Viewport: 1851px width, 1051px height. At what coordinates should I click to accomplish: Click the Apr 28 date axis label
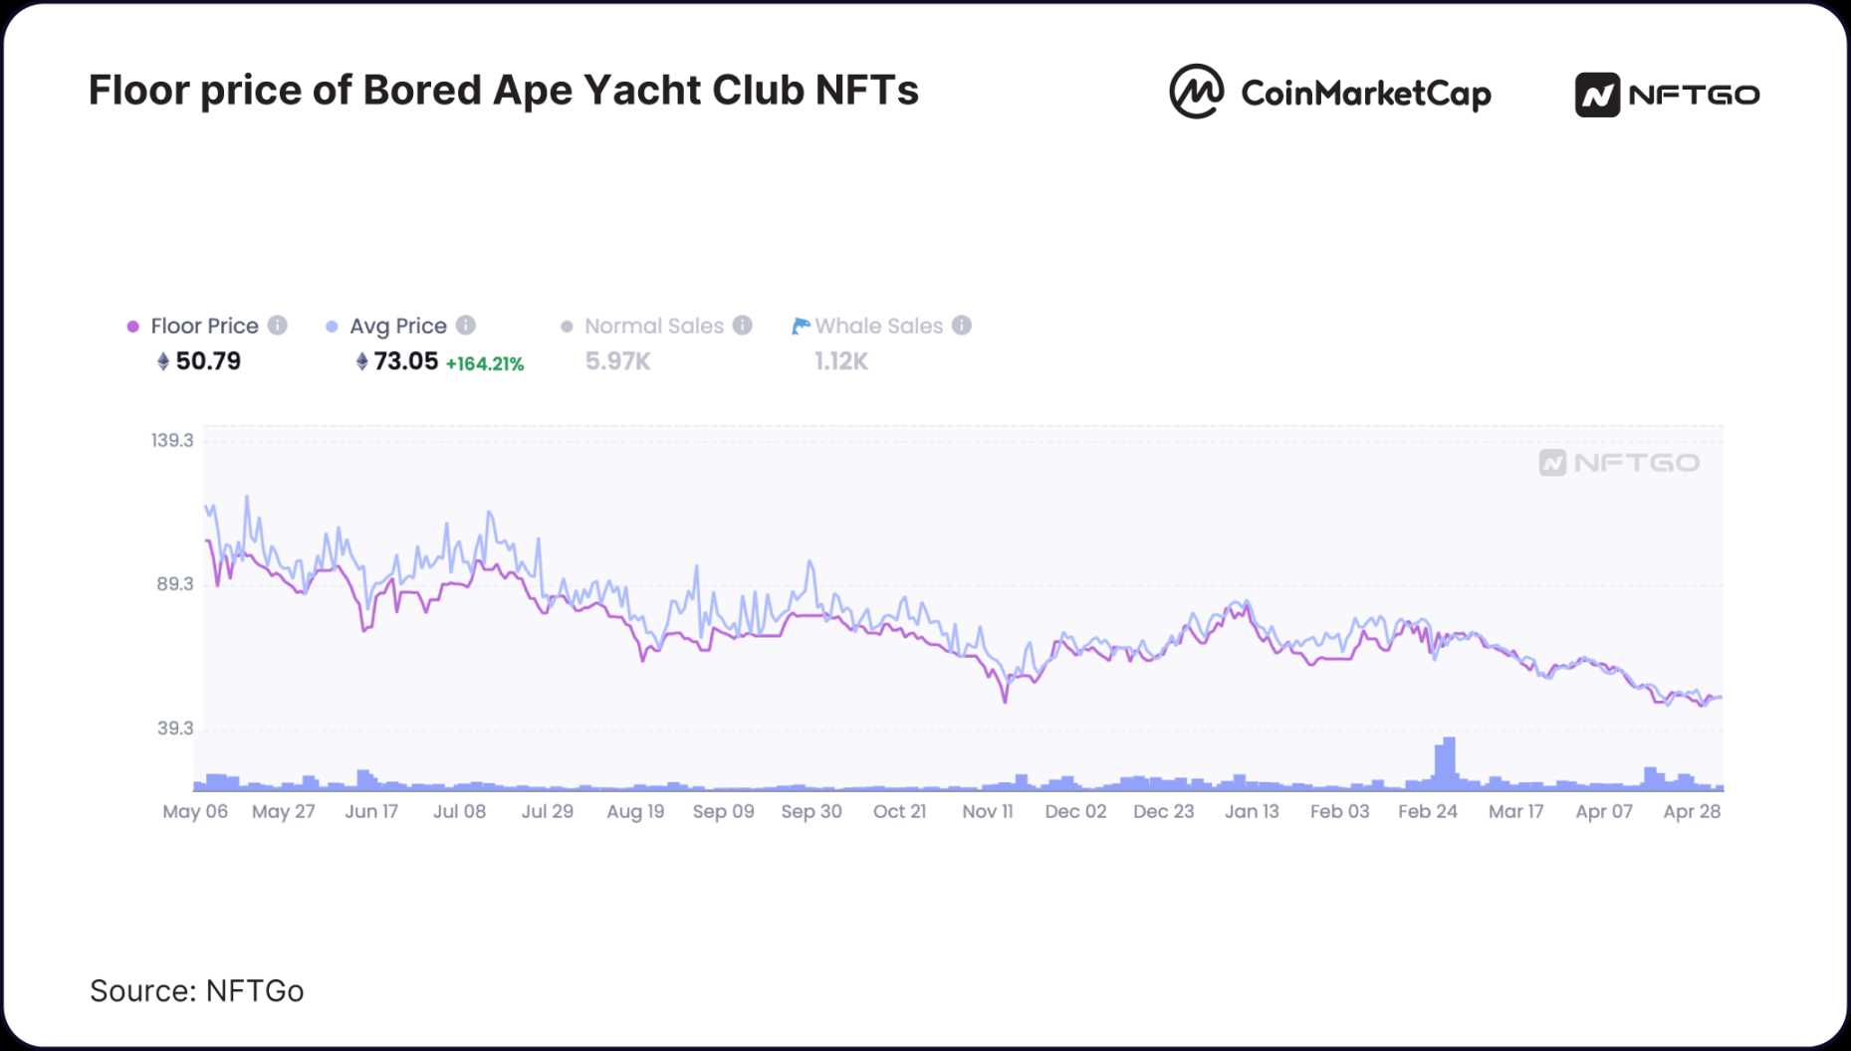click(x=1692, y=811)
